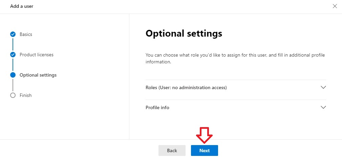
Task: Go to the Product licenses step label
Action: (37, 55)
